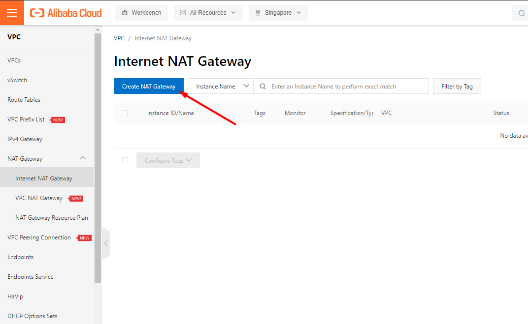Click the magnifier icon in instance search box
This screenshot has width=528, height=324.
263,86
